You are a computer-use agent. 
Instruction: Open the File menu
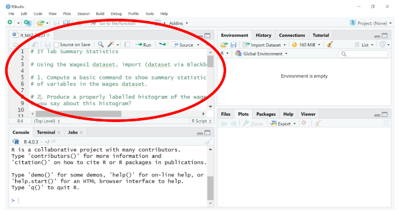click(12, 14)
